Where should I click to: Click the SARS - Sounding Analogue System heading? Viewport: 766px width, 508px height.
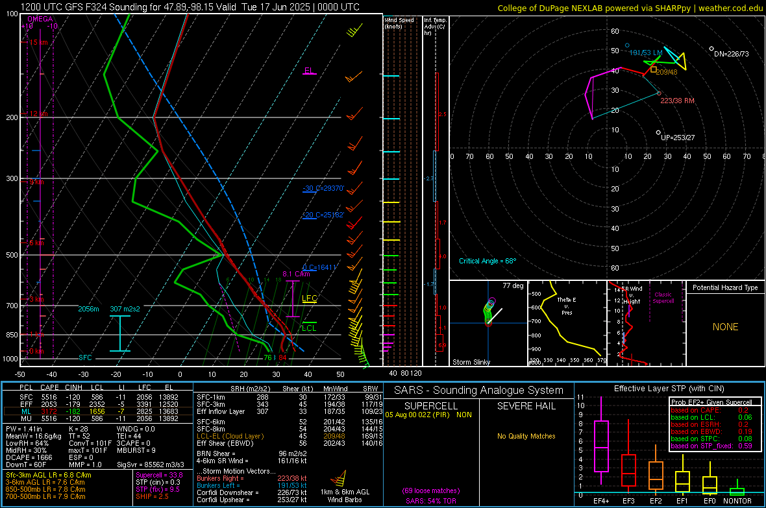click(478, 390)
